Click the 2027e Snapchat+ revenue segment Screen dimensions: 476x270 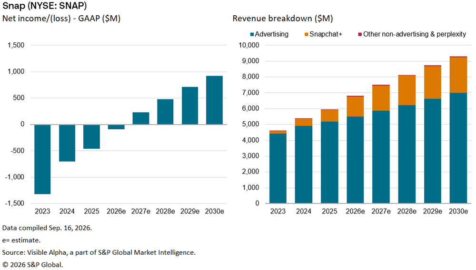click(x=381, y=98)
